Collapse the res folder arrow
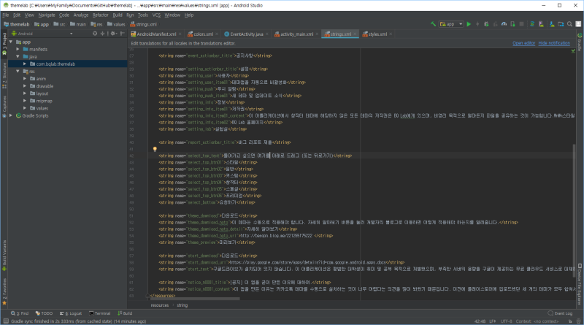This screenshot has width=584, height=325. tap(18, 71)
